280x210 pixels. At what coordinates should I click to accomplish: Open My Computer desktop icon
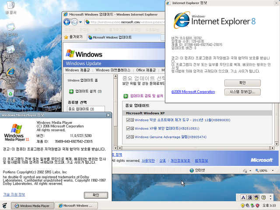point(10,29)
